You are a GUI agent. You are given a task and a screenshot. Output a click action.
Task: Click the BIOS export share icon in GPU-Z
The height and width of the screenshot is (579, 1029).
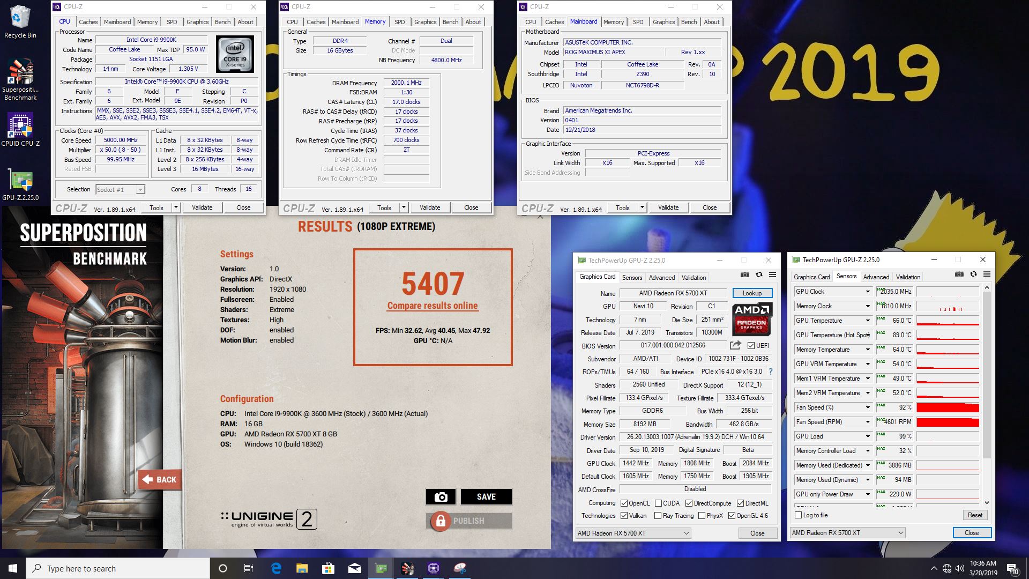coord(735,345)
